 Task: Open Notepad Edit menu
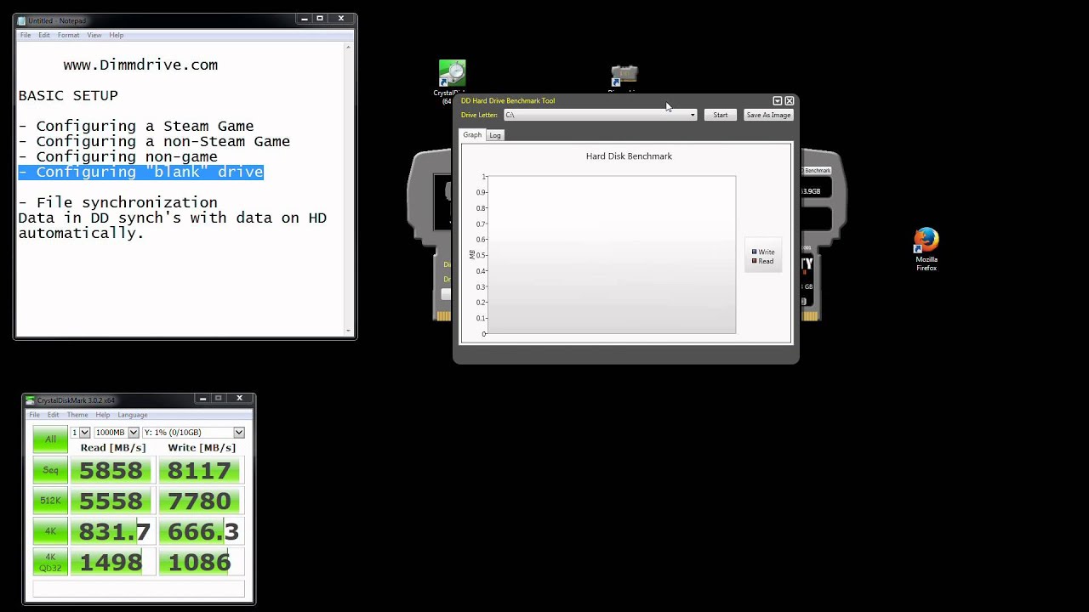pos(43,35)
